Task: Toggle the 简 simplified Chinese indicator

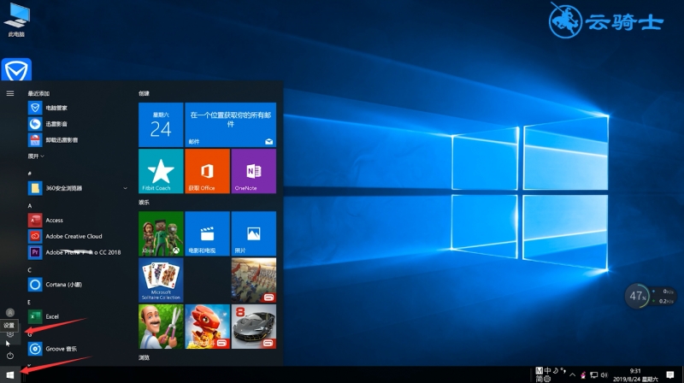Action: click(540, 379)
